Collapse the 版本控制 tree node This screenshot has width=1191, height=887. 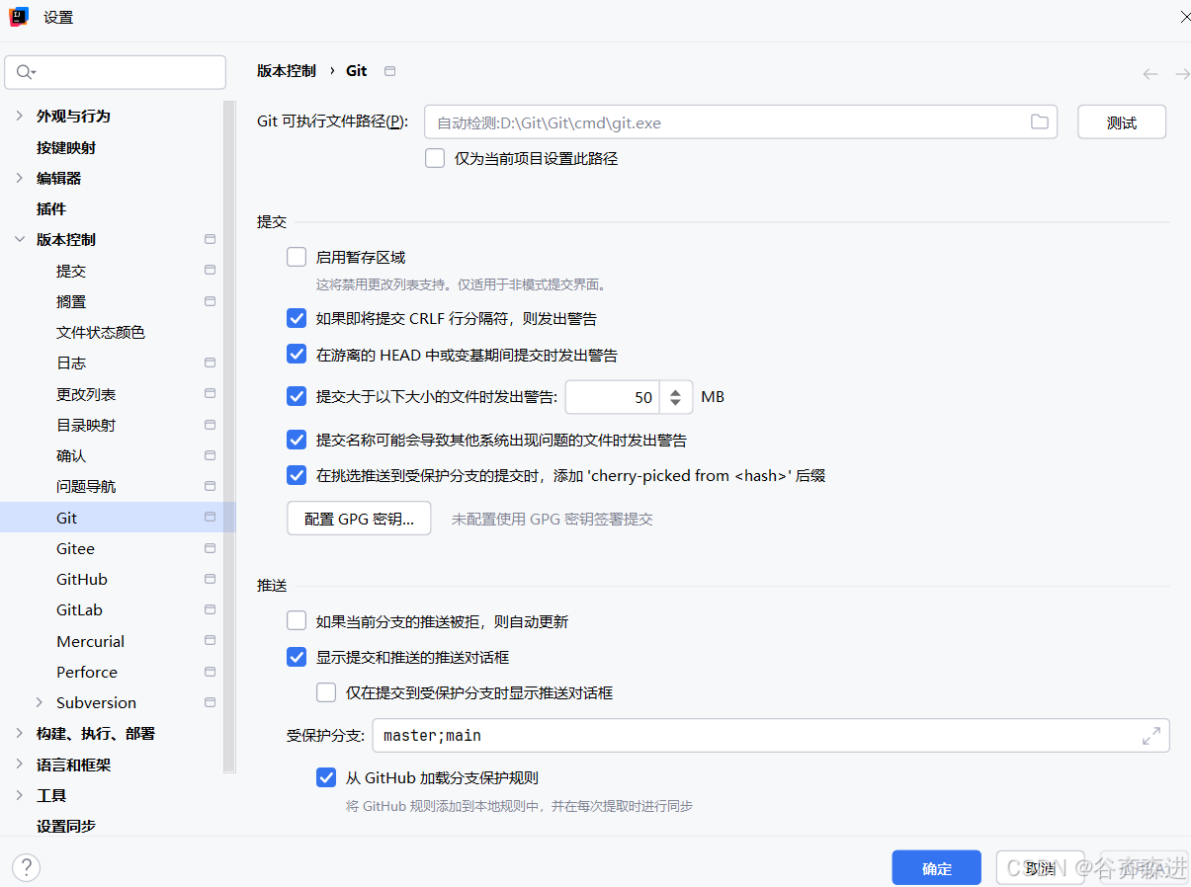(22, 238)
